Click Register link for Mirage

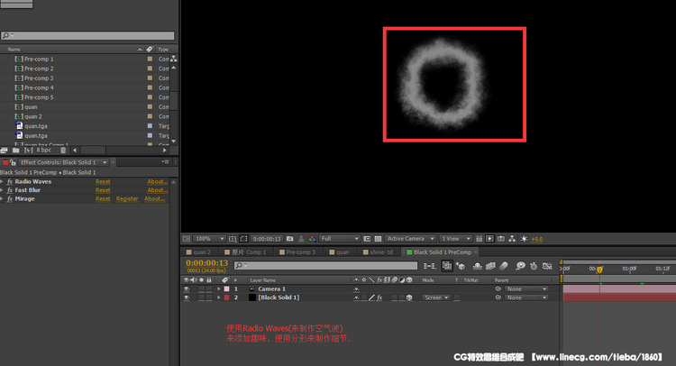[x=127, y=198]
